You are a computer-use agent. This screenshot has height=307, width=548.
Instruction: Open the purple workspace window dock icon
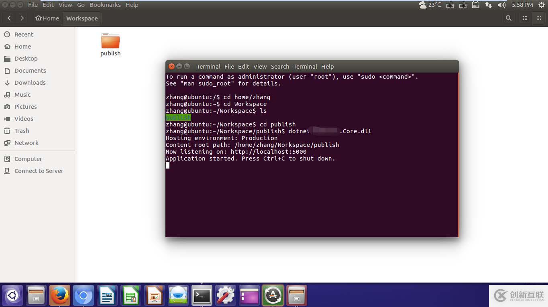click(x=249, y=296)
